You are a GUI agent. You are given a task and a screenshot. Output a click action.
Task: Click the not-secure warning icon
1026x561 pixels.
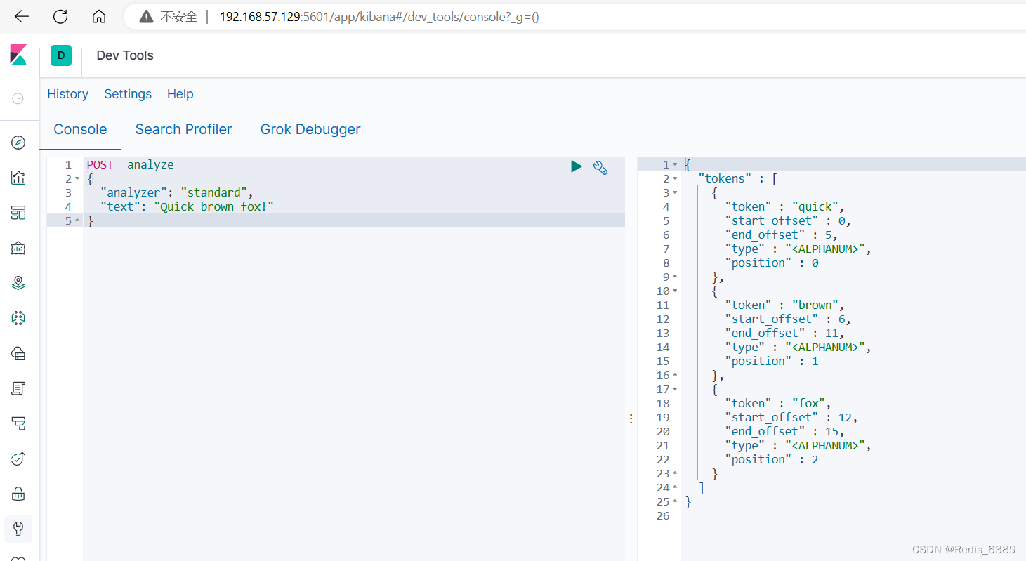146,17
